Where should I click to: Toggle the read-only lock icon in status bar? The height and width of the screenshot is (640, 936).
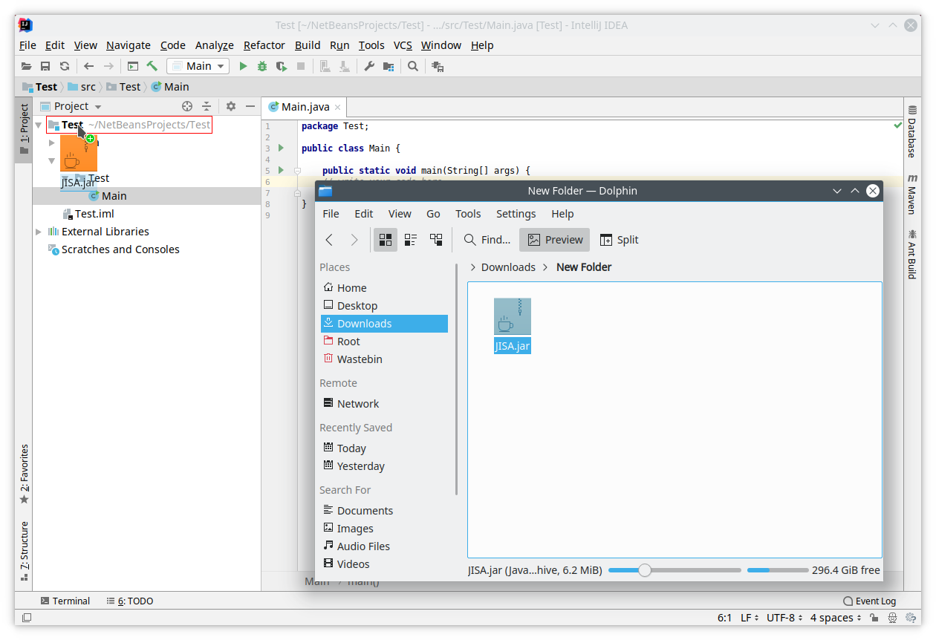point(874,618)
